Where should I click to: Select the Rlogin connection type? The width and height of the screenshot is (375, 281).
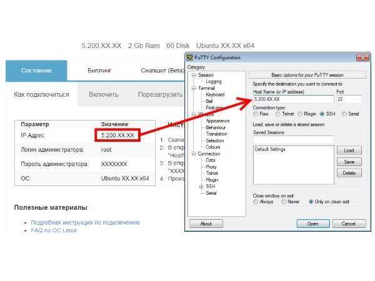click(x=300, y=114)
